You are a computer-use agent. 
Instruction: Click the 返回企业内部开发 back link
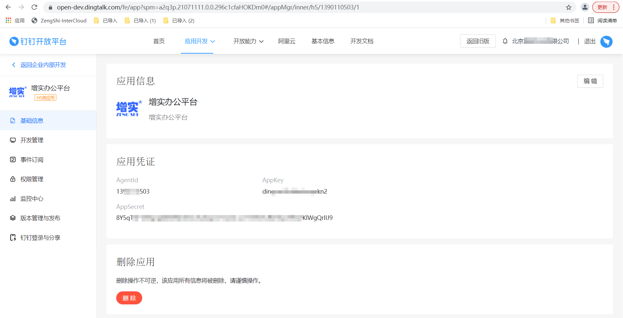coord(43,65)
